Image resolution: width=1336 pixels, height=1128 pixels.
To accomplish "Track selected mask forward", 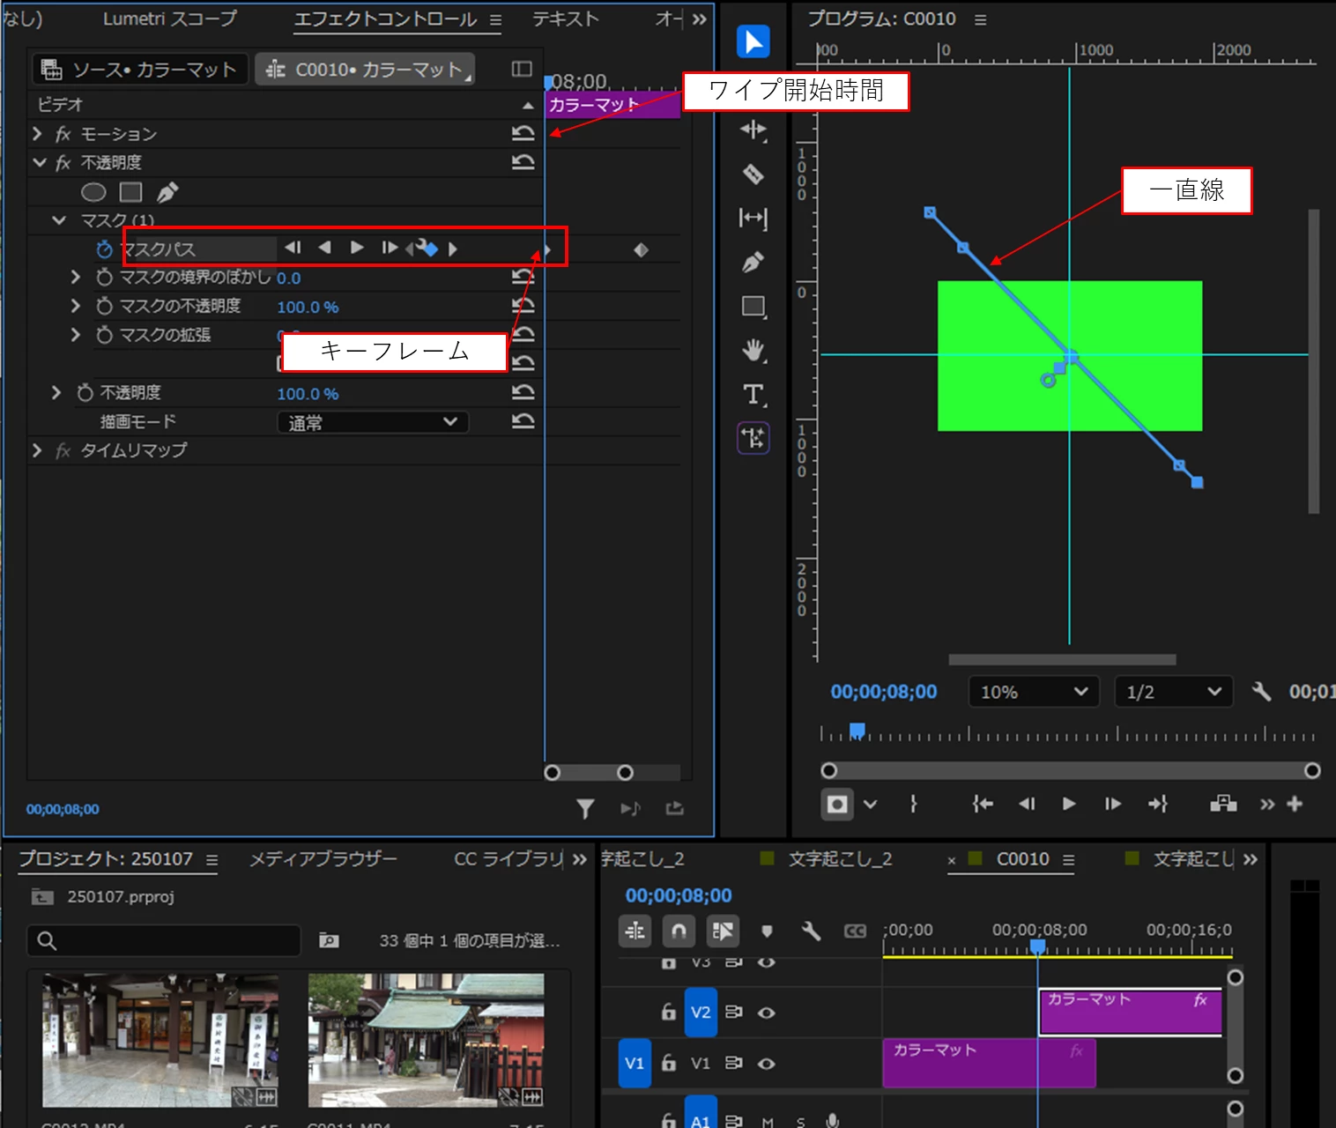I will coord(357,248).
